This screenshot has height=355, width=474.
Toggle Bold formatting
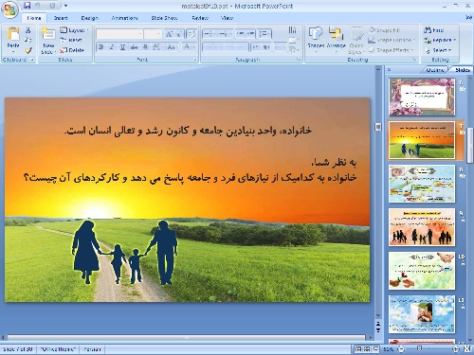point(101,47)
